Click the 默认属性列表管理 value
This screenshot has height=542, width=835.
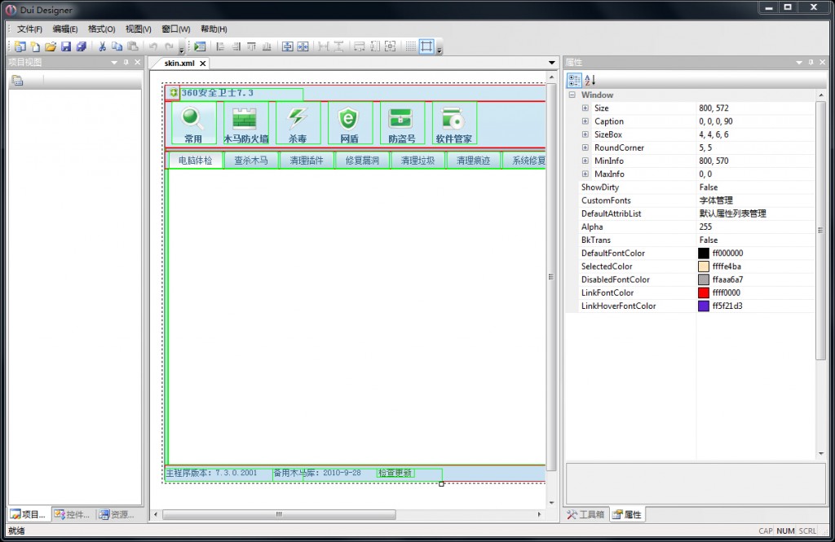coord(733,214)
